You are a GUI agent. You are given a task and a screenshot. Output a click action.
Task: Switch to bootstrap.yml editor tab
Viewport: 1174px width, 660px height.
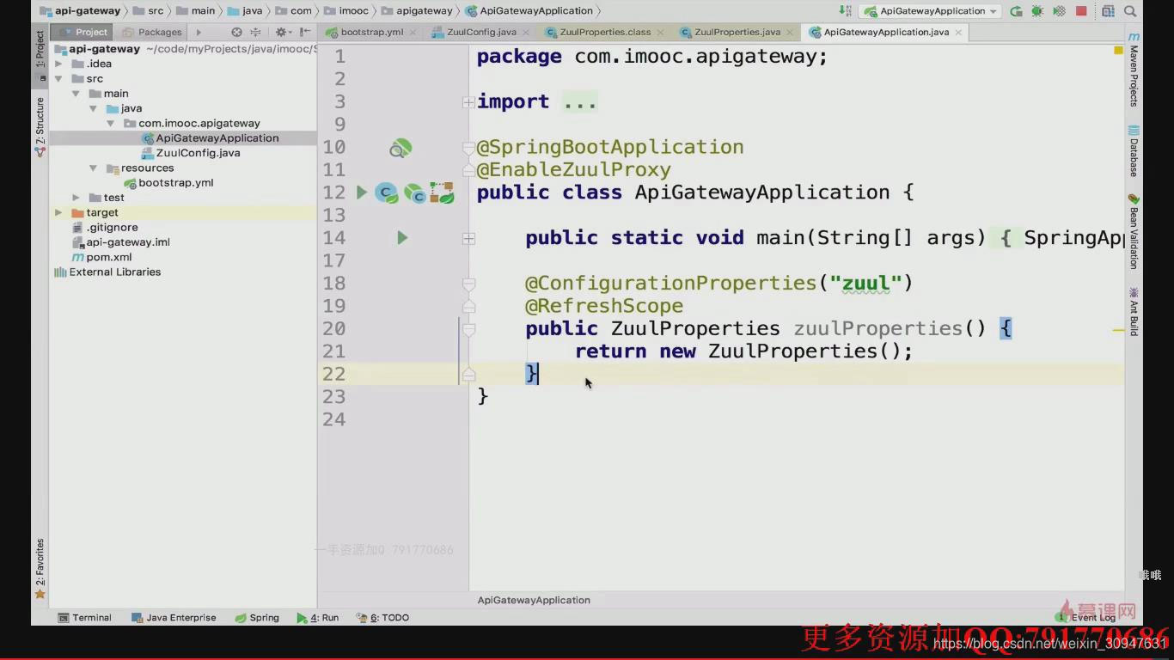pos(371,32)
